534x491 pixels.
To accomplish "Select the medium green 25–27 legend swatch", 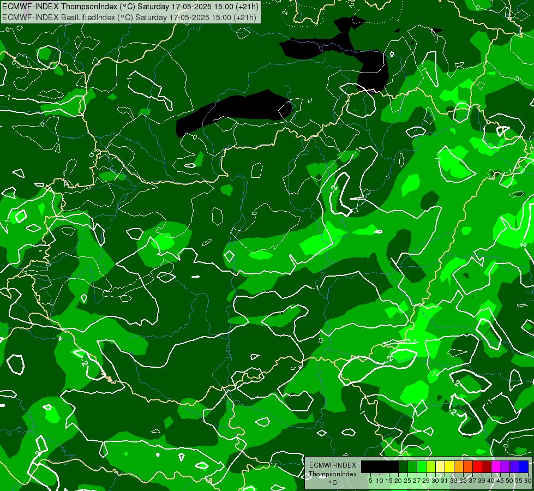I will [x=412, y=466].
